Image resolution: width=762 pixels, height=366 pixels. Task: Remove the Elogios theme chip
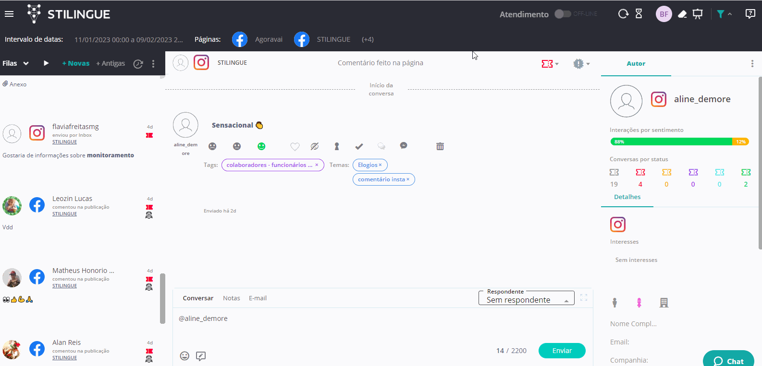click(x=380, y=165)
